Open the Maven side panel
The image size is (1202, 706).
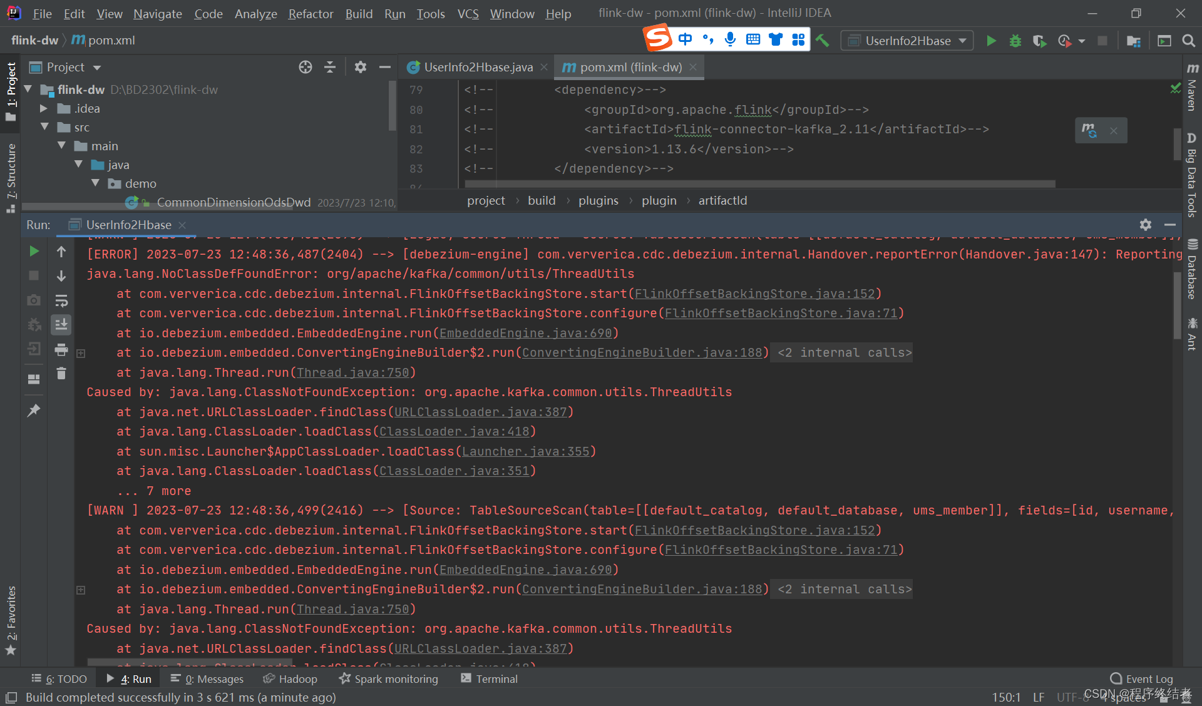coord(1192,87)
